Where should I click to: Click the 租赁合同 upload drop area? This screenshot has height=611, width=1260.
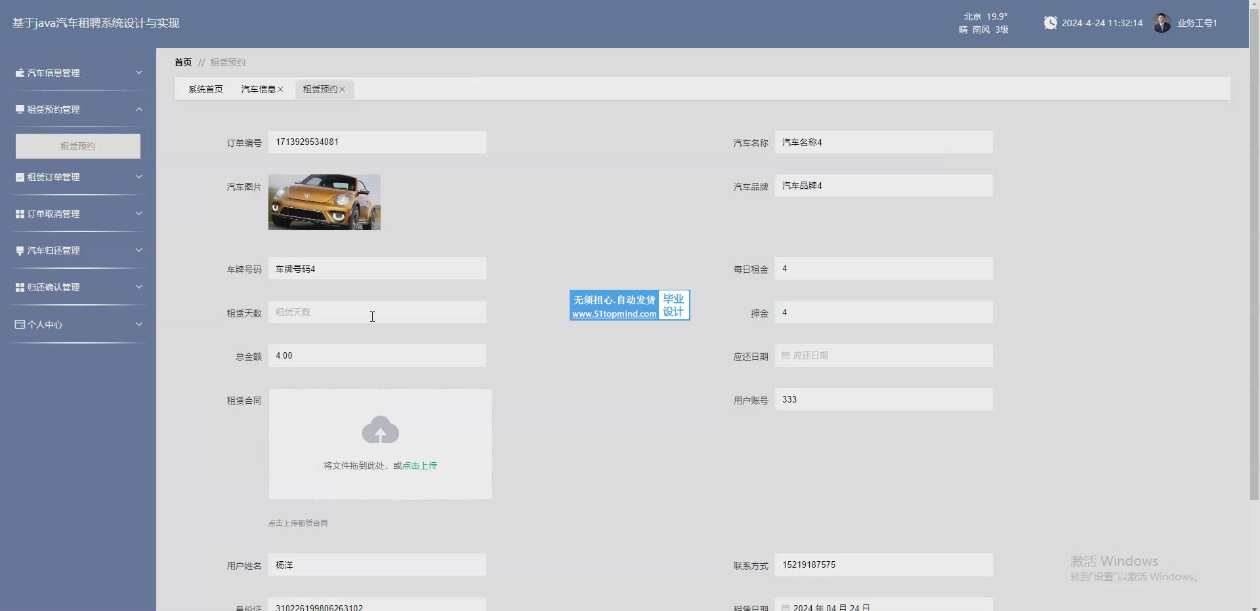(x=381, y=444)
